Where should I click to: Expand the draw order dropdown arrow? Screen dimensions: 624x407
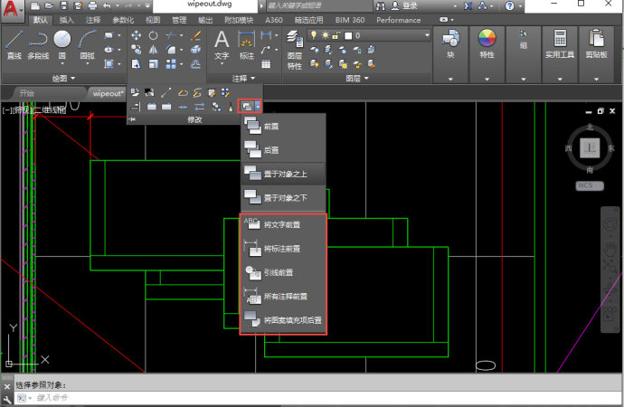(258, 106)
